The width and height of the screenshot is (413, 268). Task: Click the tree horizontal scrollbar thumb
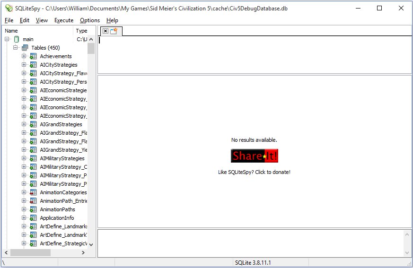[30, 253]
